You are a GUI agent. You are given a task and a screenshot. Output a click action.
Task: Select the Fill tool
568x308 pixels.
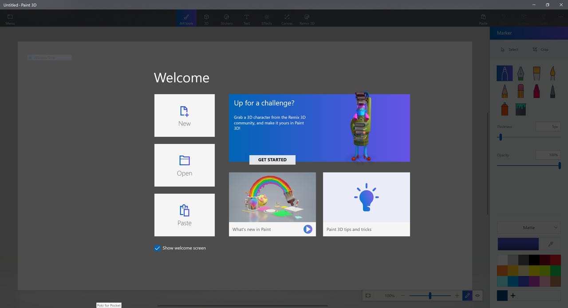click(x=521, y=109)
